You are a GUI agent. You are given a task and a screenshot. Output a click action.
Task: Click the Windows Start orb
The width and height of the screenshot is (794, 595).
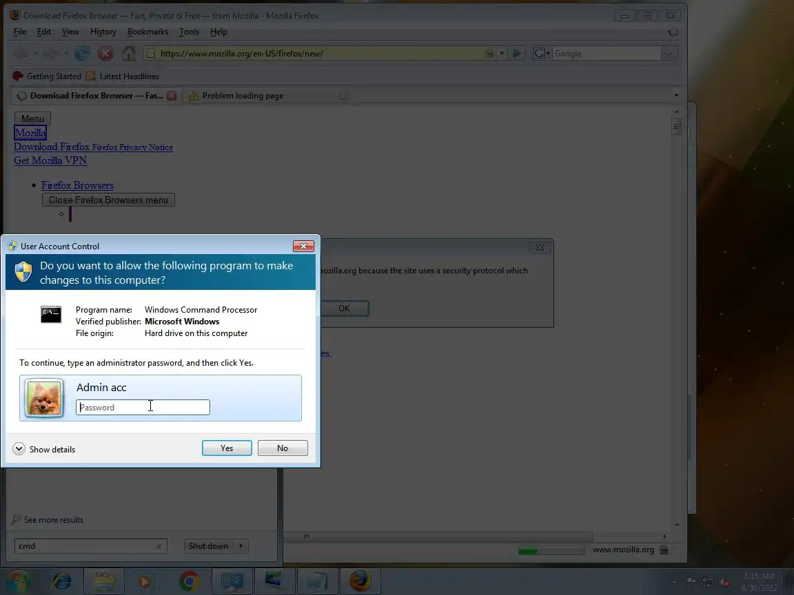pyautogui.click(x=17, y=581)
